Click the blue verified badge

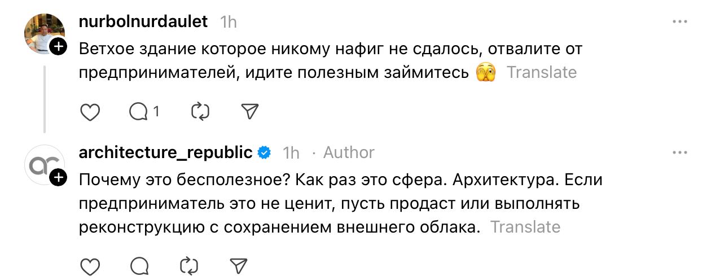point(264,152)
